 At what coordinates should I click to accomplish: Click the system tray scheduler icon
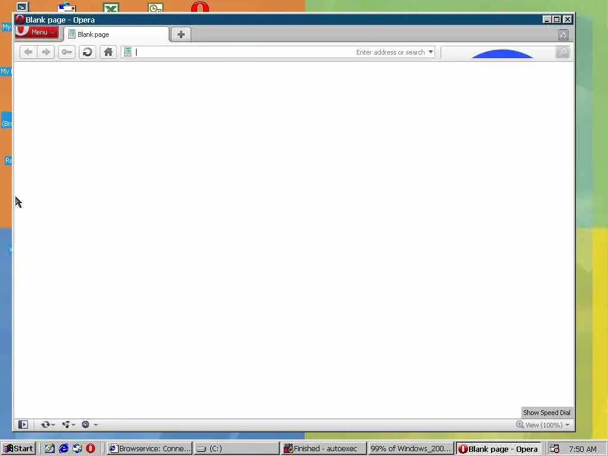point(555,448)
